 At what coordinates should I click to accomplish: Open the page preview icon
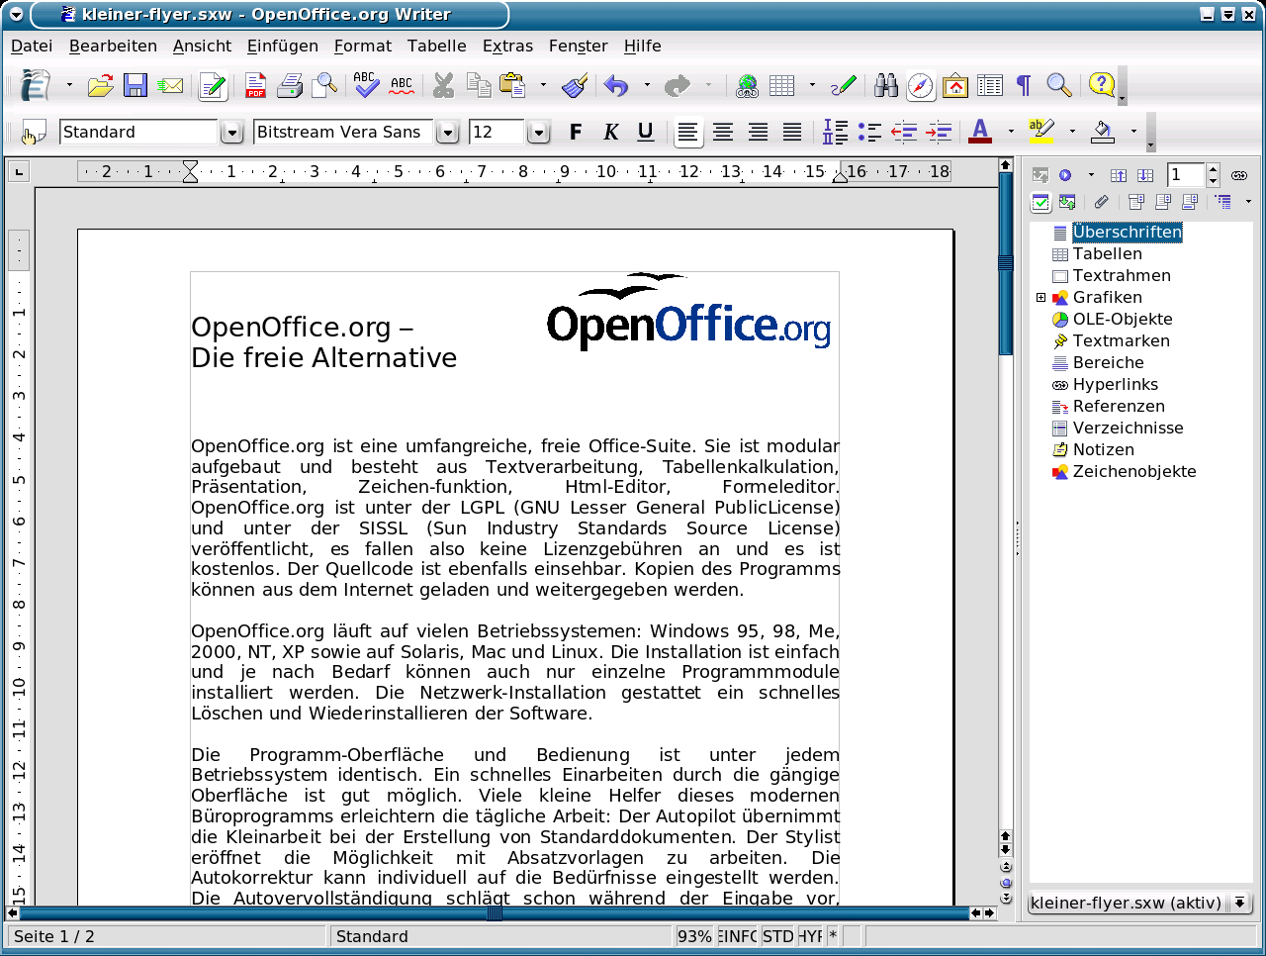click(x=324, y=86)
